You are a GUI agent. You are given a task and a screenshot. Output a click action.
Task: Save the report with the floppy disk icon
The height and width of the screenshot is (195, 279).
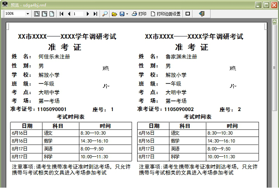tap(122, 14)
